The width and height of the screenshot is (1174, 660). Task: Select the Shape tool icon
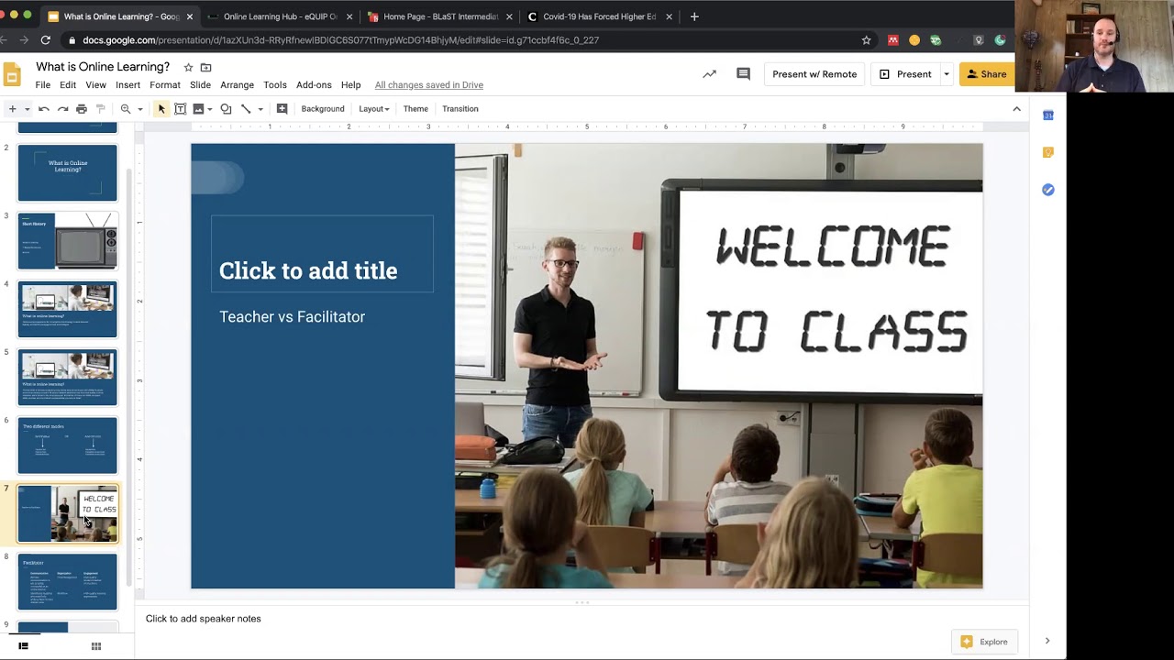click(226, 109)
